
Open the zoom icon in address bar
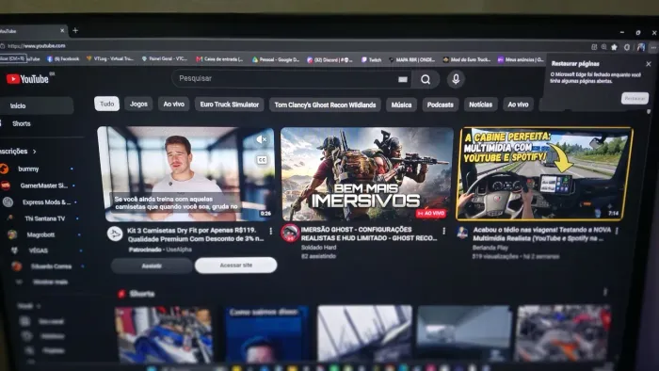(604, 47)
